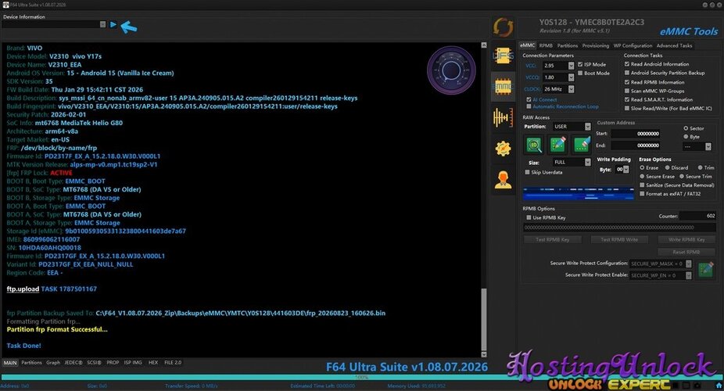Toggle Read Android Information checkbox
The image size is (724, 391).
click(627, 64)
